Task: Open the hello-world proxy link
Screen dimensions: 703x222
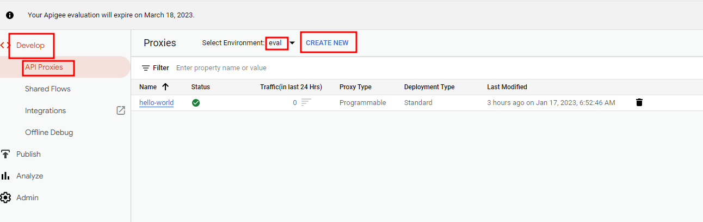Action: coord(156,102)
